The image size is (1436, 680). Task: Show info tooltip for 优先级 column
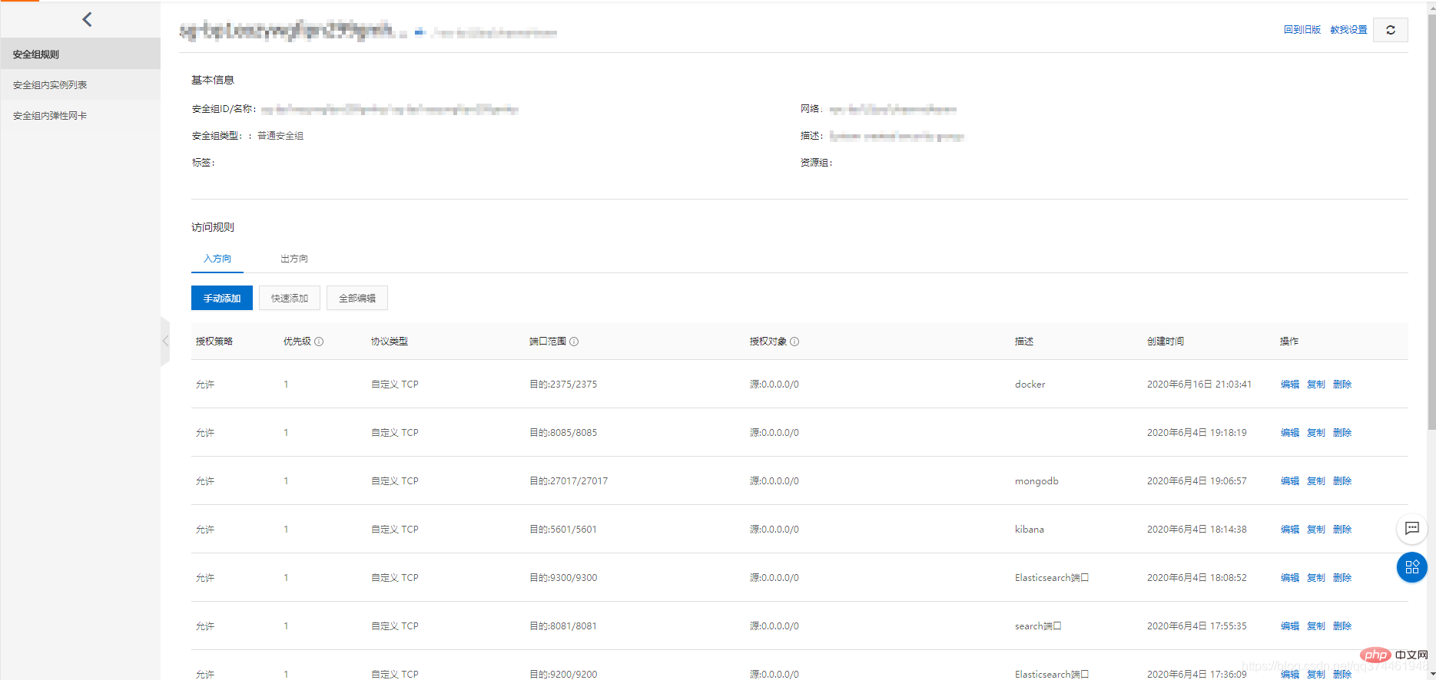pyautogui.click(x=319, y=342)
